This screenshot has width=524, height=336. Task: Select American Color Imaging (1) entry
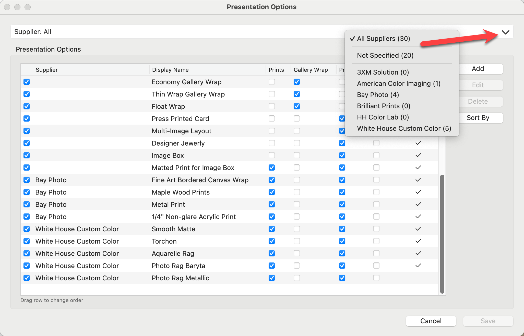click(398, 83)
